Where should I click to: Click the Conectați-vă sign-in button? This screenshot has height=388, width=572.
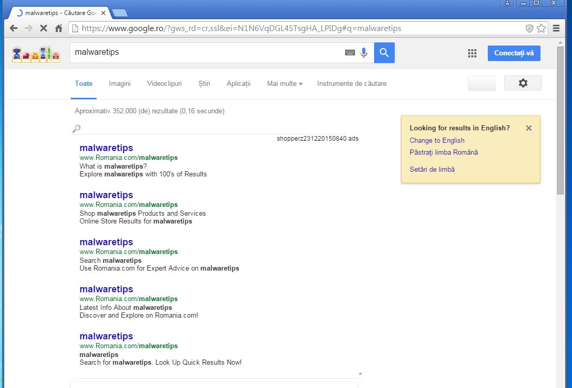pyautogui.click(x=514, y=53)
